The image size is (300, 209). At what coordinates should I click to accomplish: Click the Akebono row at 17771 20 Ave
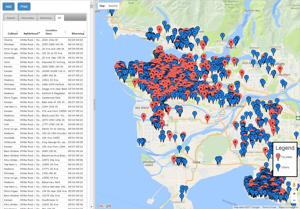point(45,169)
